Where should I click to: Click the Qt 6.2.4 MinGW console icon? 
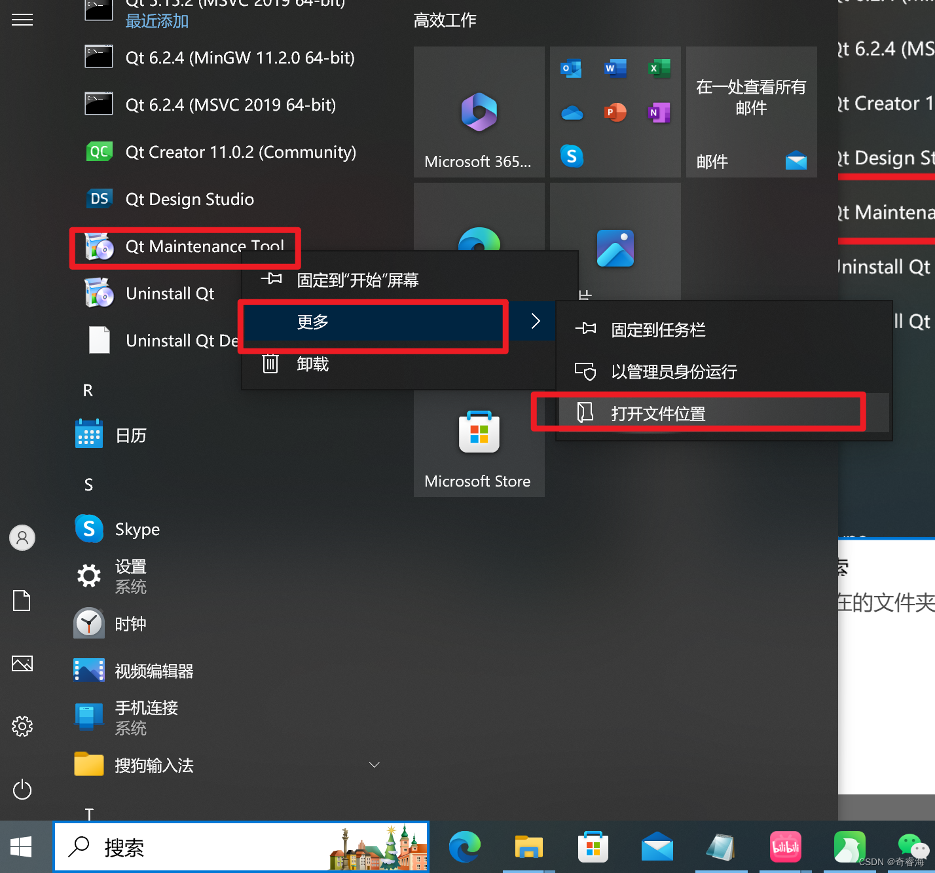click(99, 57)
